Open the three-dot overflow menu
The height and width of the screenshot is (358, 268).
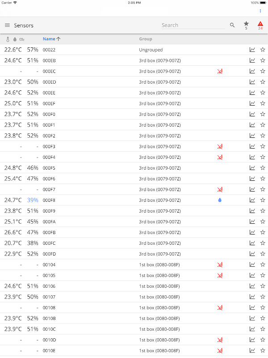click(260, 11)
